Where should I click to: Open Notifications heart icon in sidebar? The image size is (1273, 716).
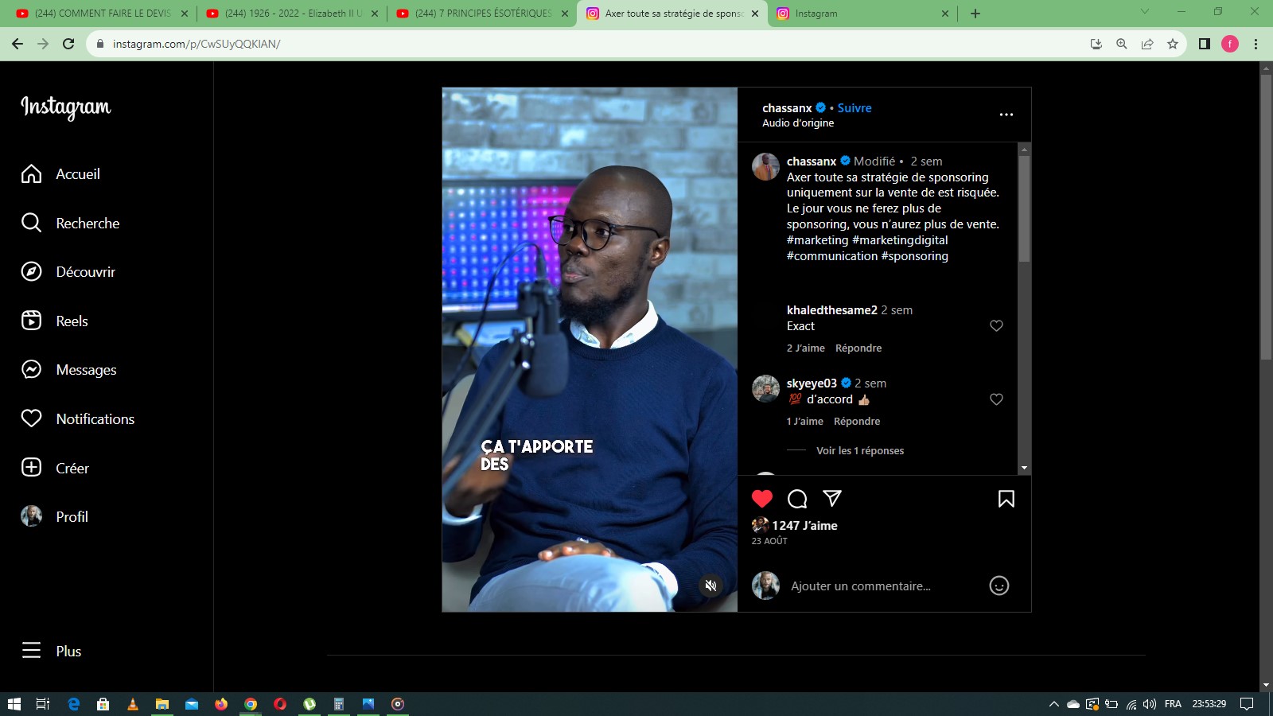pos(31,418)
